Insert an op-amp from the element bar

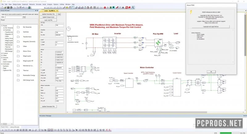point(73,130)
